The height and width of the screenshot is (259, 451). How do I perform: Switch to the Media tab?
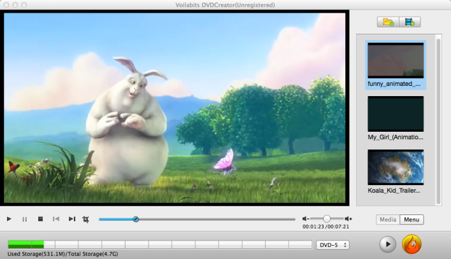pos(388,220)
